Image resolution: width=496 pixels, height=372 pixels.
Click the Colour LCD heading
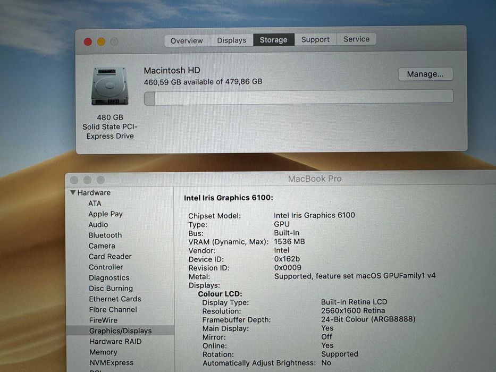pyautogui.click(x=220, y=294)
